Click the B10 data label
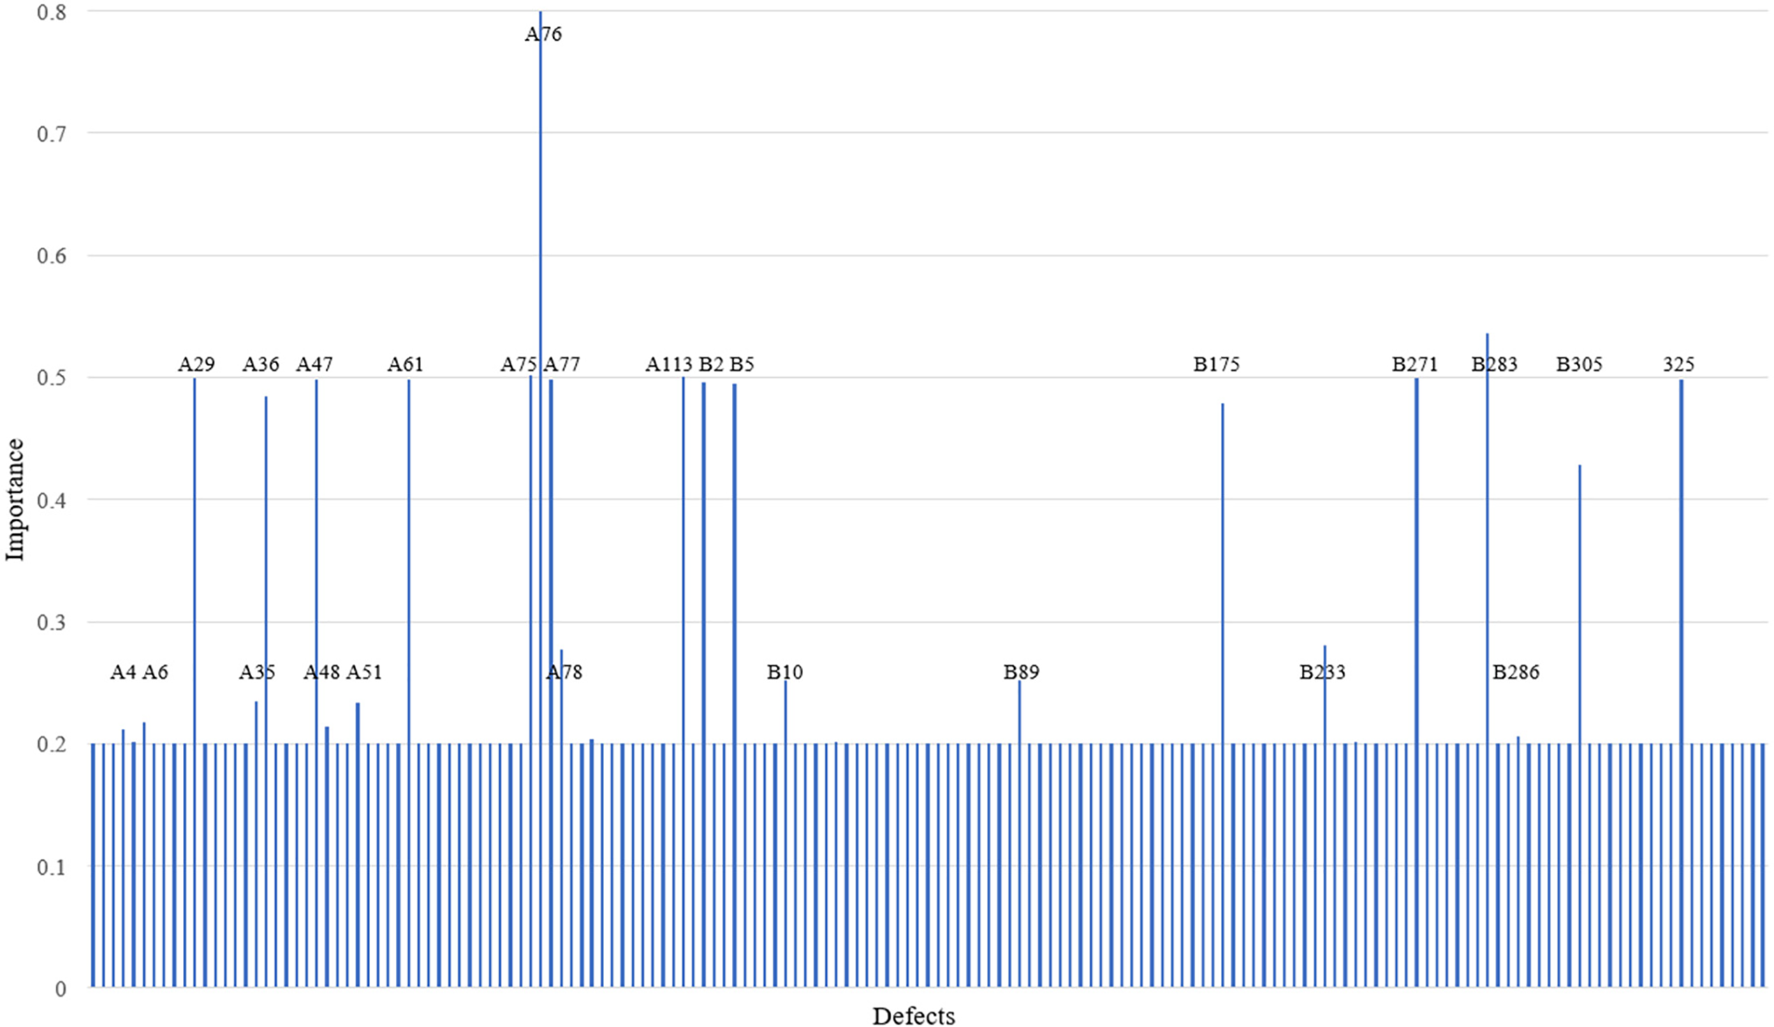Image resolution: width=1774 pixels, height=1027 pixels. [784, 672]
